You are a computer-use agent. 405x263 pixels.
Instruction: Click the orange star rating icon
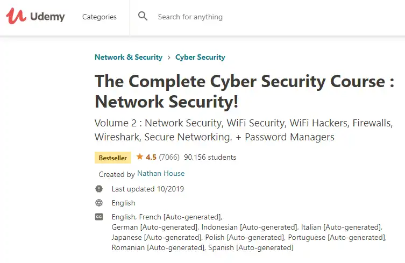coord(140,157)
